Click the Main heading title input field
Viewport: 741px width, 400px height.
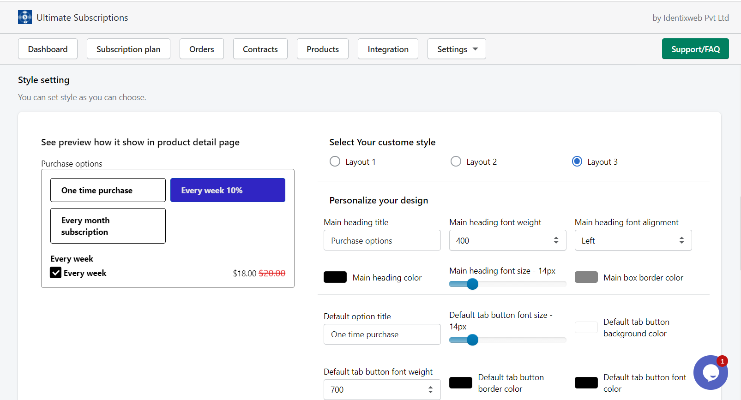pyautogui.click(x=382, y=240)
